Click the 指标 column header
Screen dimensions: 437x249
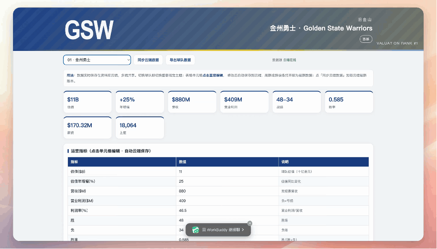click(x=122, y=162)
